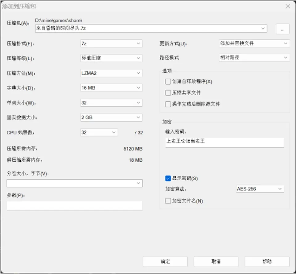Viewport: 296px width, 274px height.
Task: Click the 18 MB decompression memory value
Action: 136,160
